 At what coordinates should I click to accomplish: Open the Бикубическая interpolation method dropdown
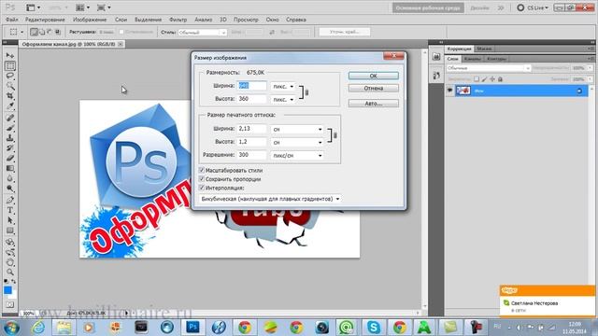(270, 199)
